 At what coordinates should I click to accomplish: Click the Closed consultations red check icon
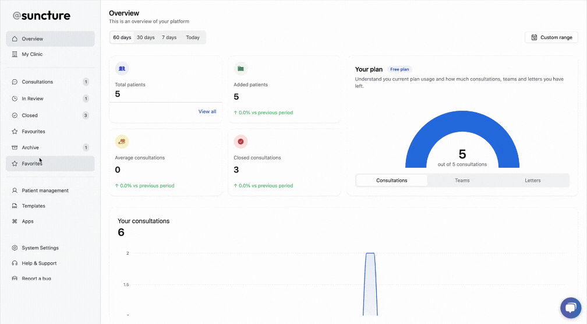241,141
